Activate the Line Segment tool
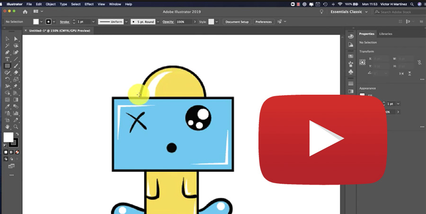The height and width of the screenshot is (214, 426). click(16, 59)
